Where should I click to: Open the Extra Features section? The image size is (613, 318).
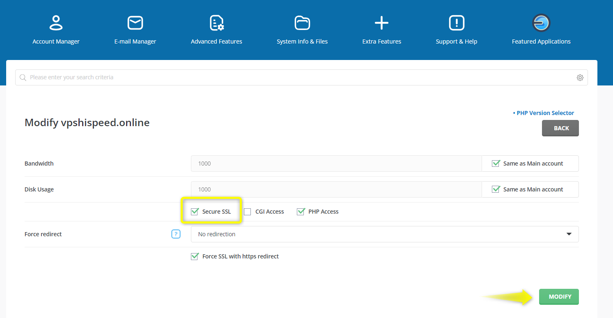[x=381, y=29]
